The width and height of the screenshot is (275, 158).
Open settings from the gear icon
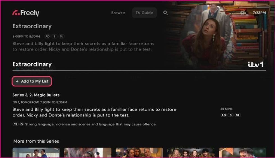click(x=243, y=12)
